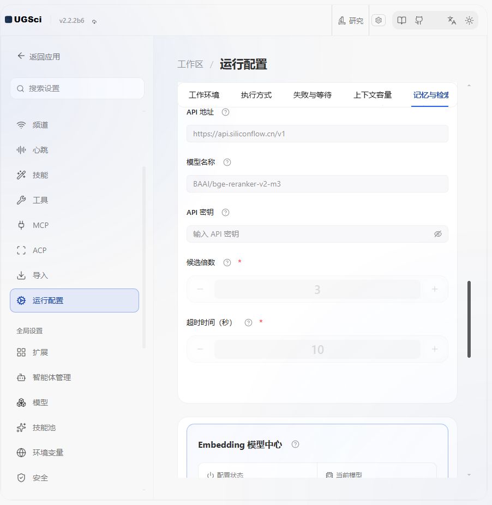Open 安全 in the sidebar
492x505 pixels.
tap(74, 478)
